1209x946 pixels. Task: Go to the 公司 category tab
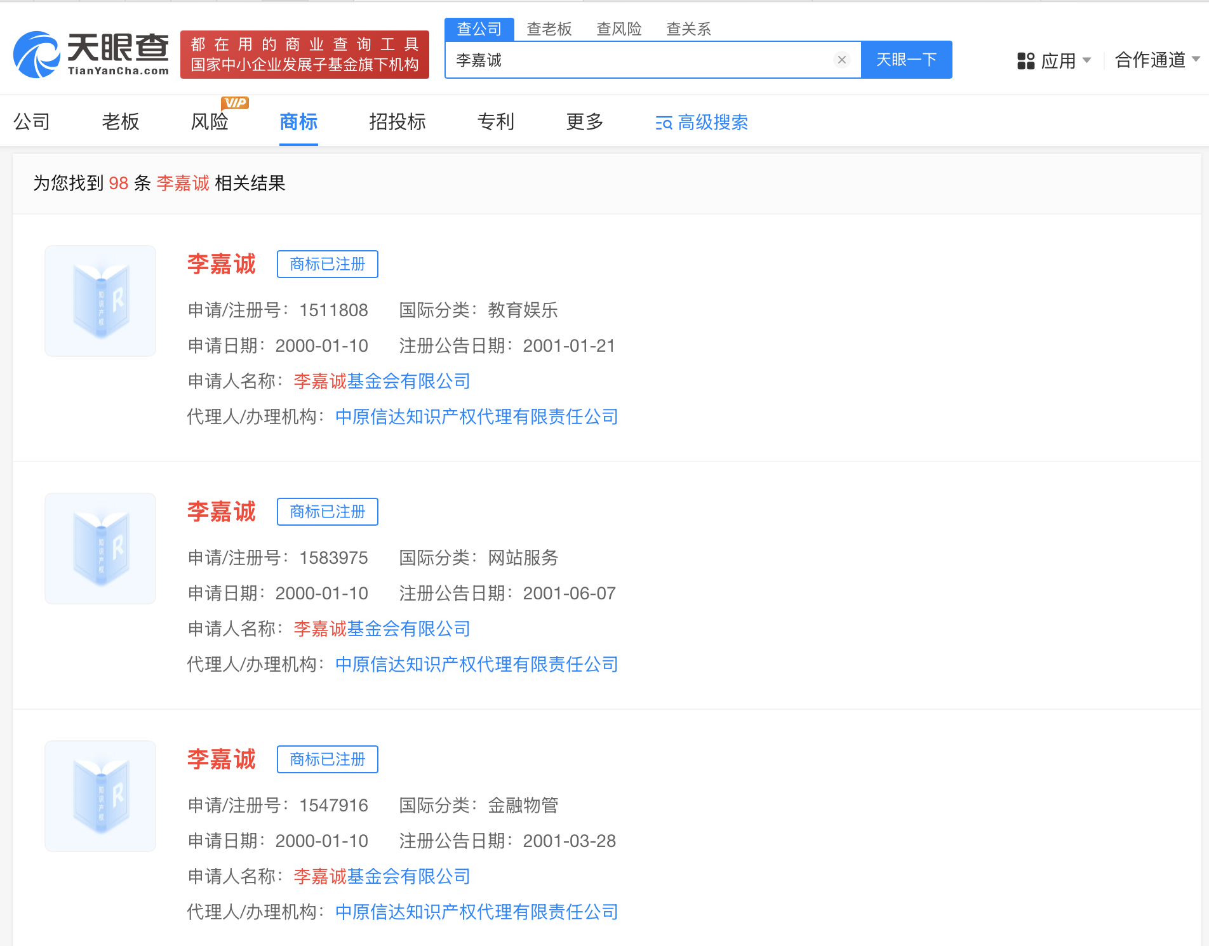pos(32,121)
